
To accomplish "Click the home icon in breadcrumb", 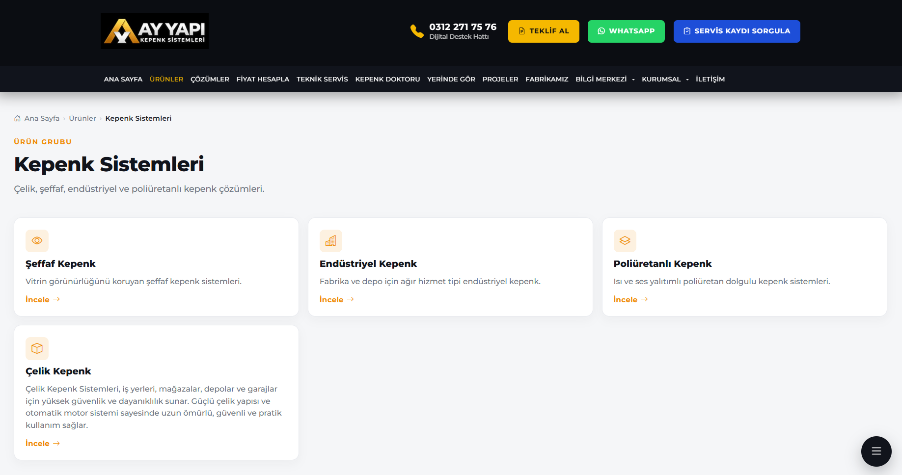I will (18, 118).
